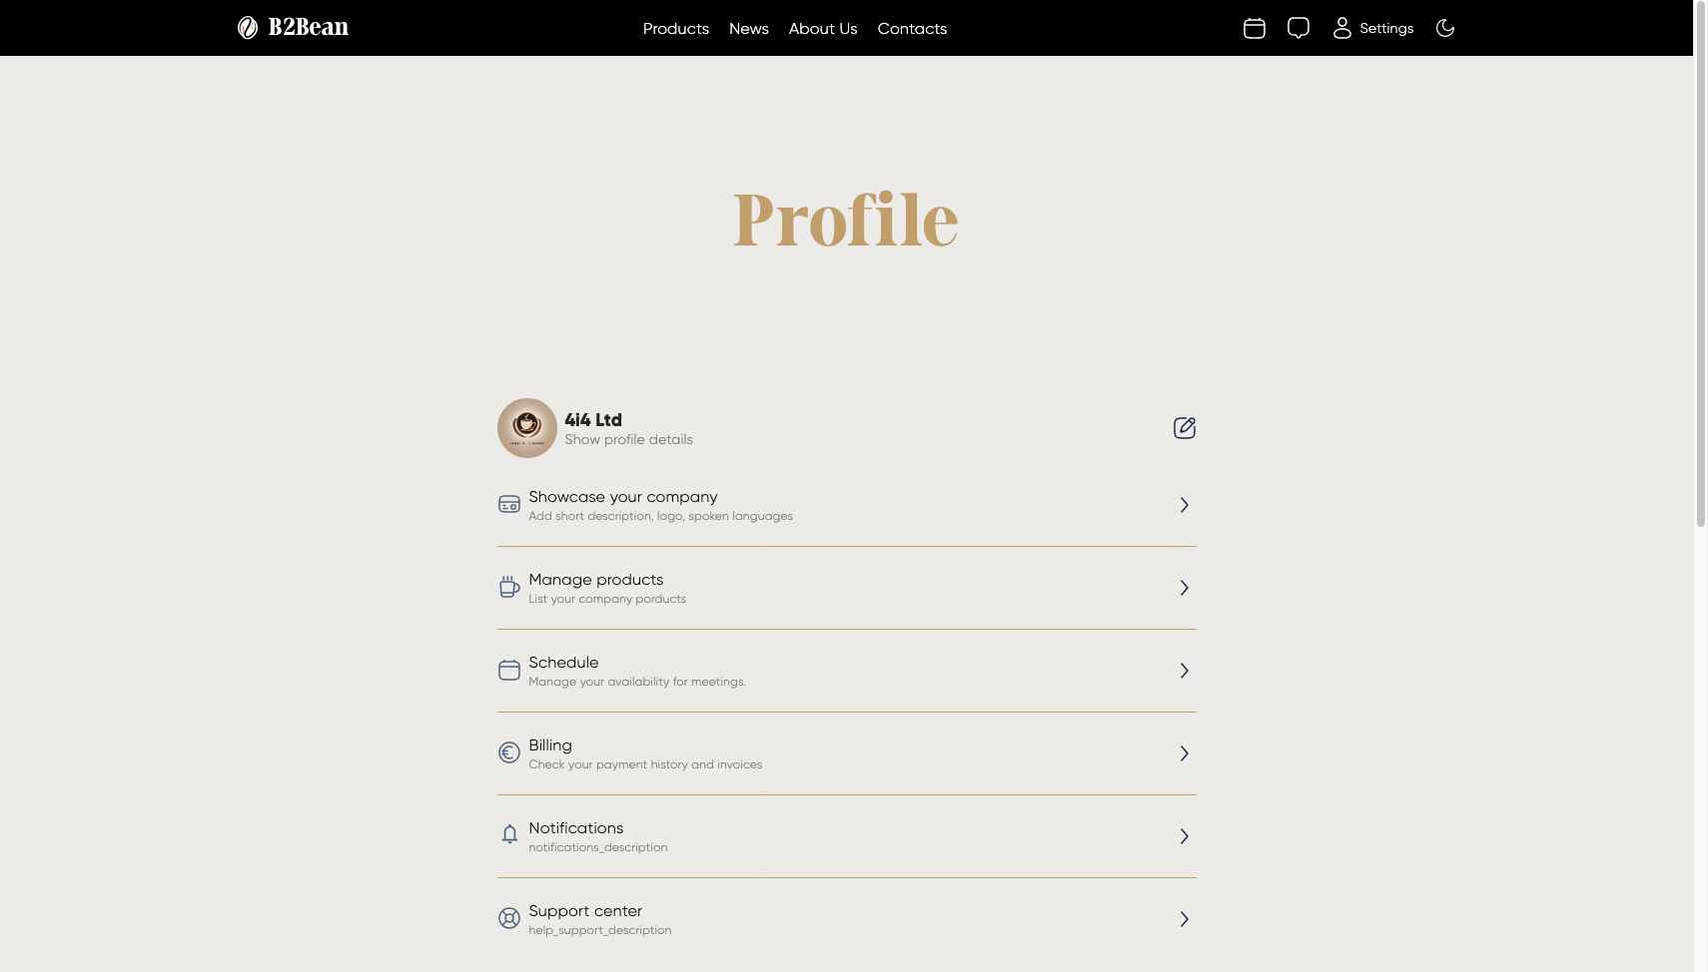Open the chat message icon in the header
Screen dimensions: 1708x972
1297,28
